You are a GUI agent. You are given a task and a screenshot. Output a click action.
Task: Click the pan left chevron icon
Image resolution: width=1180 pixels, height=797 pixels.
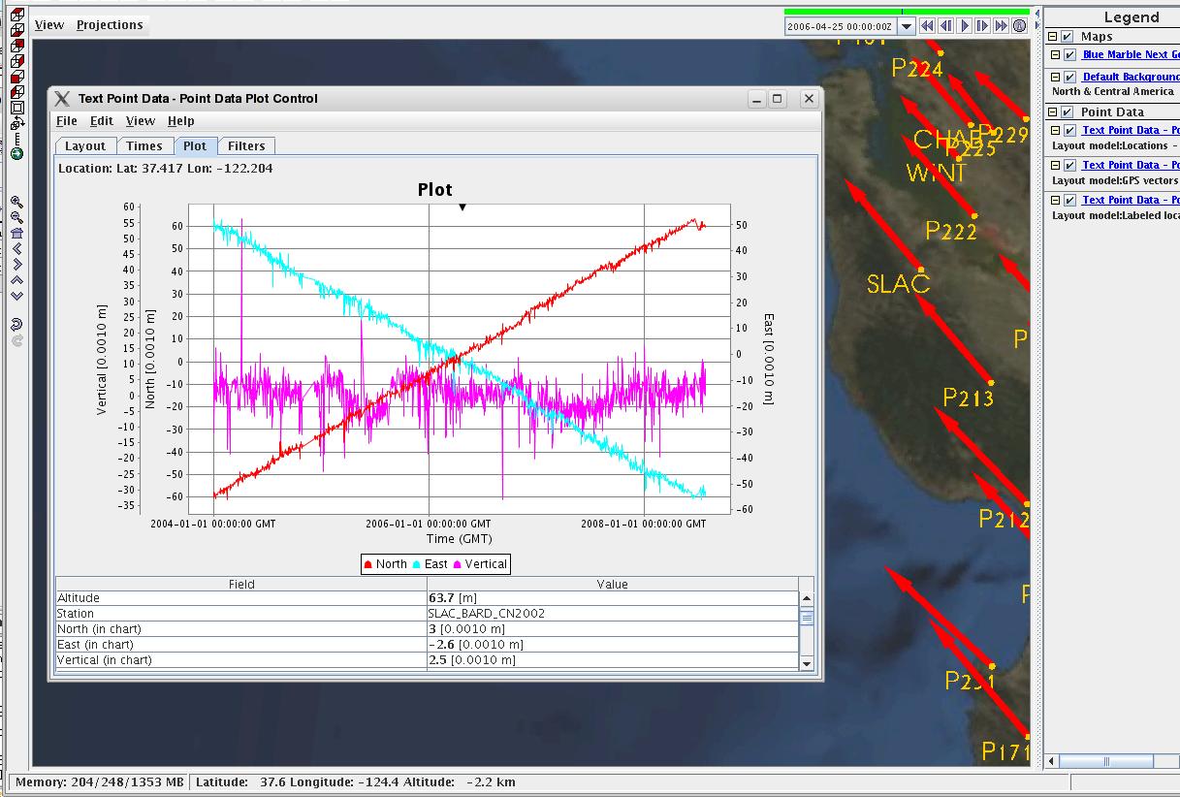[16, 248]
